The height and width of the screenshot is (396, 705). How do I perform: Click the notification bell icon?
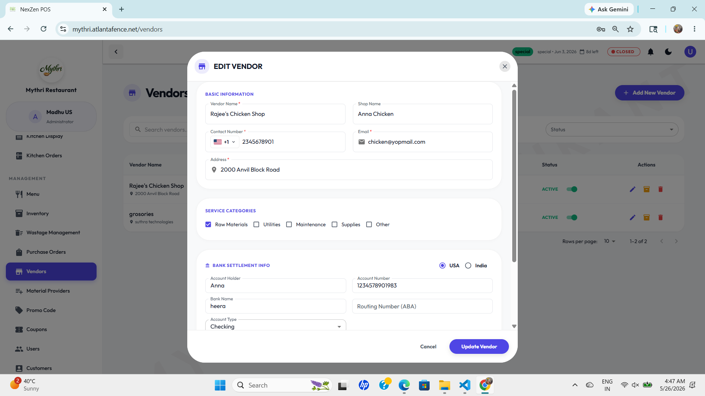coord(651,52)
